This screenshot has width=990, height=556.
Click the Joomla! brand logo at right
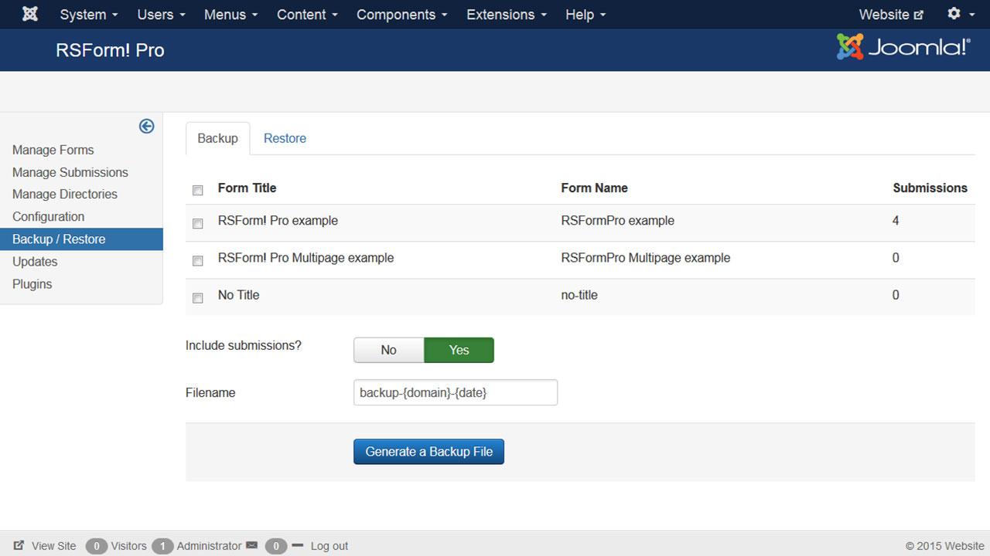(x=903, y=48)
